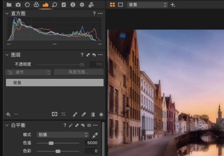
Task: Choose the linear gradient mask tool
Action: pyautogui.click(x=92, y=114)
